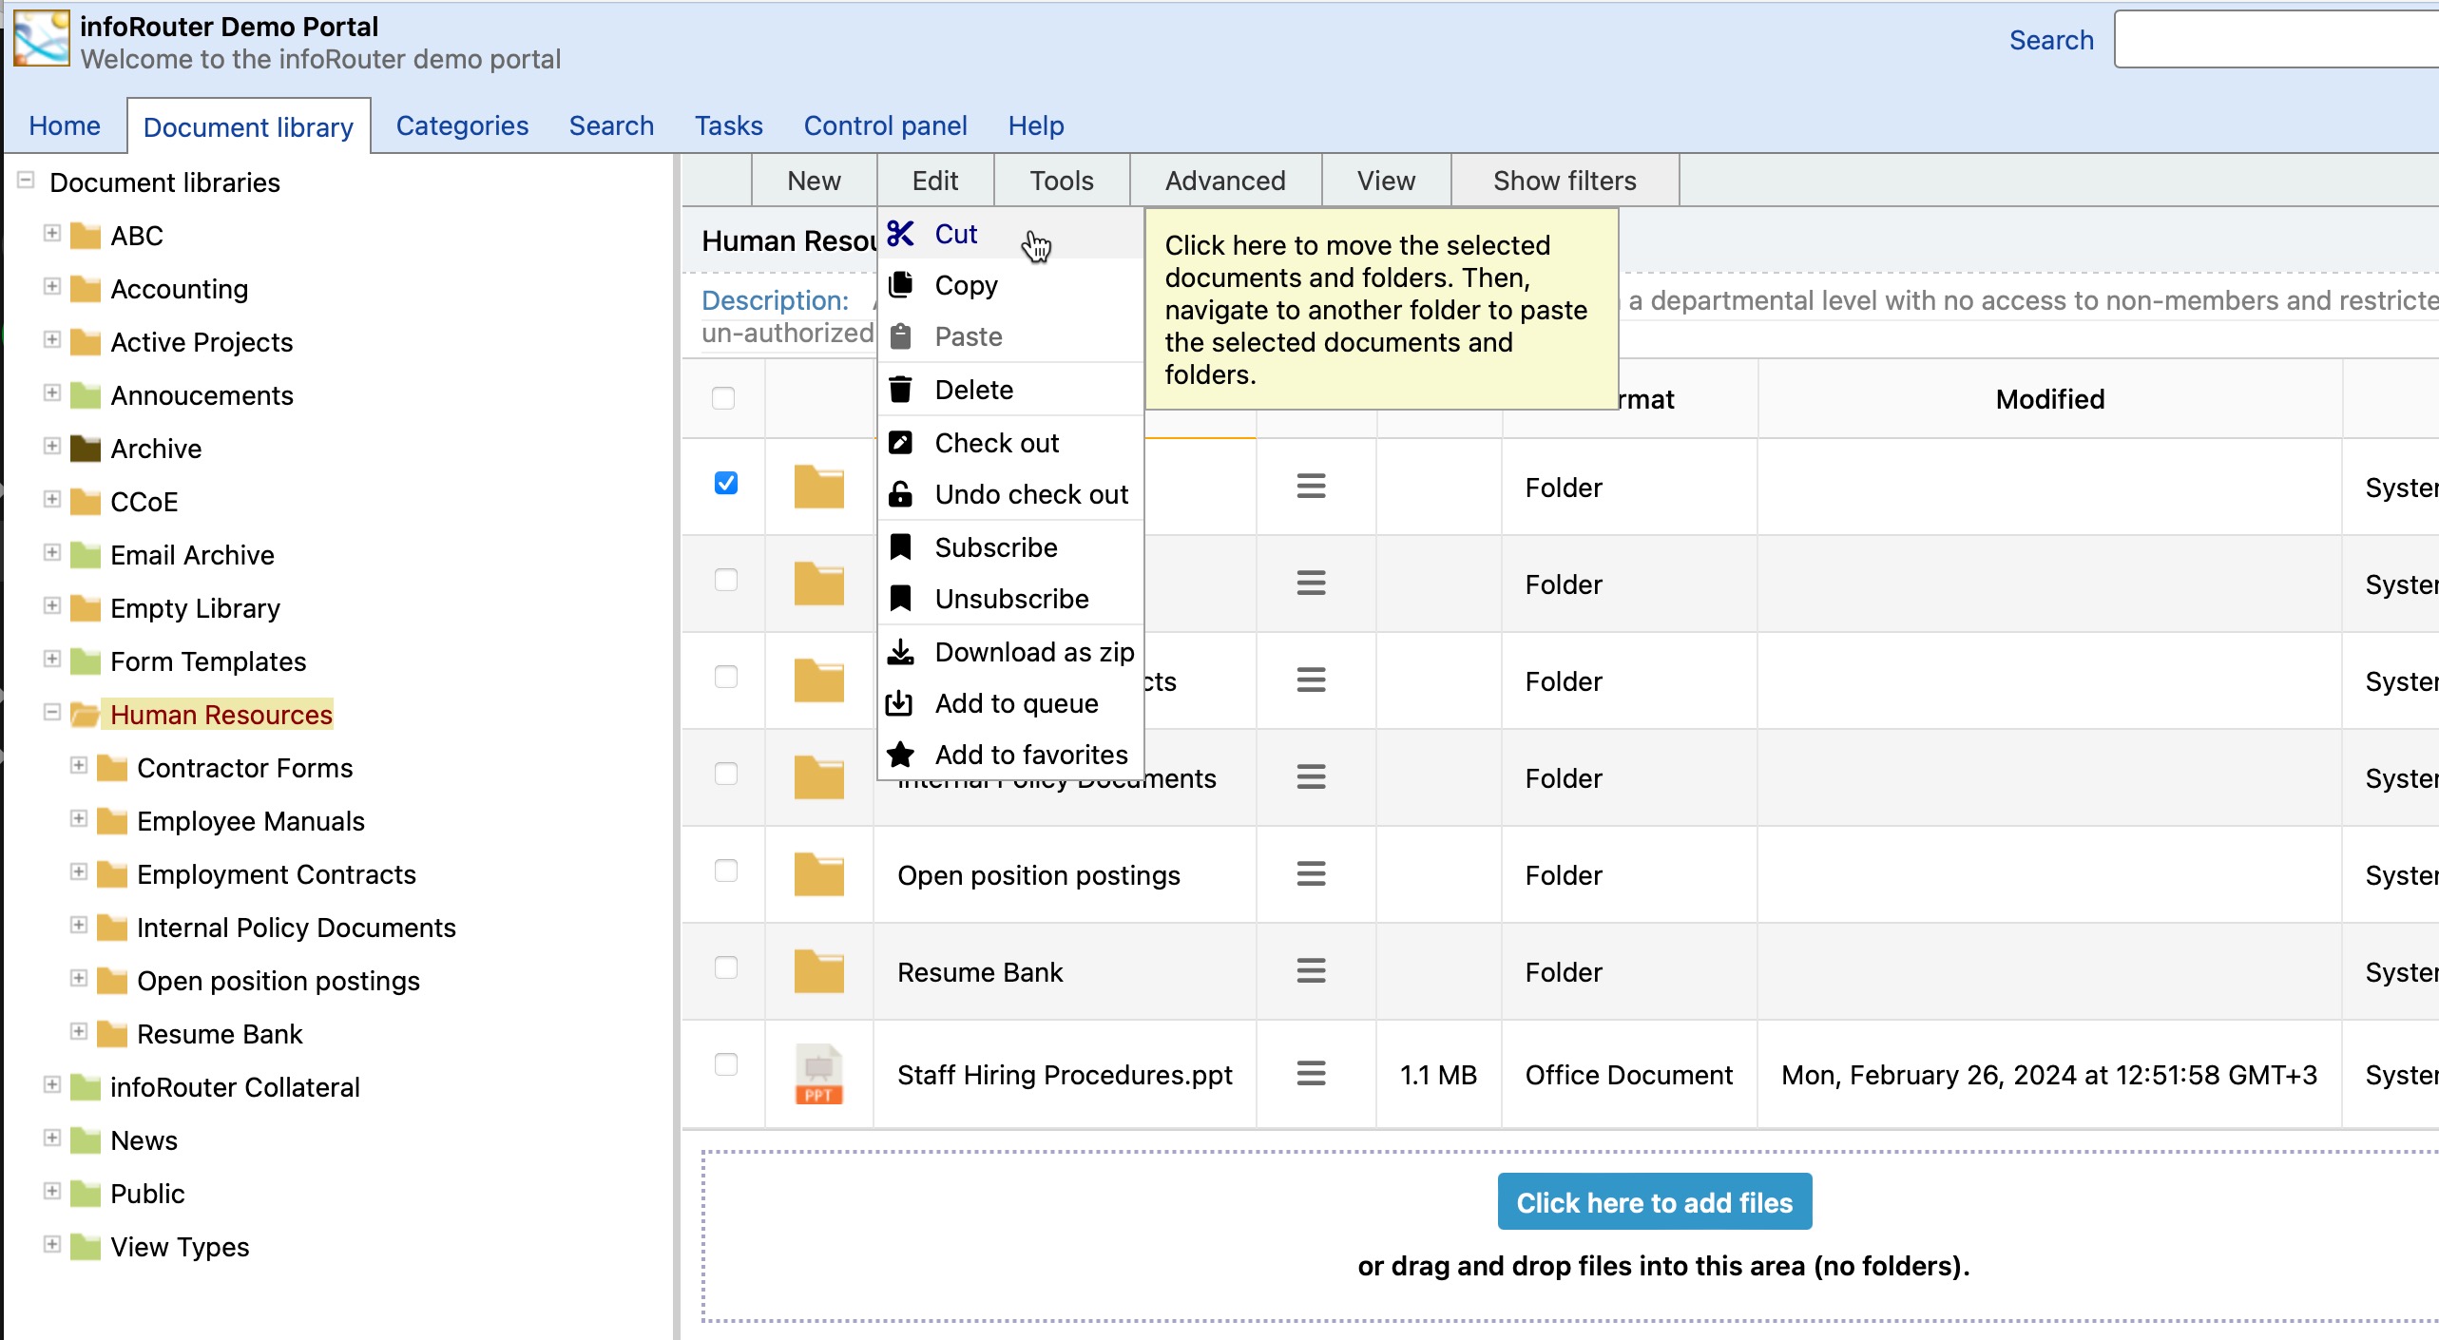Collapse the Human Resources tree node
The image size is (2439, 1340).
52,712
